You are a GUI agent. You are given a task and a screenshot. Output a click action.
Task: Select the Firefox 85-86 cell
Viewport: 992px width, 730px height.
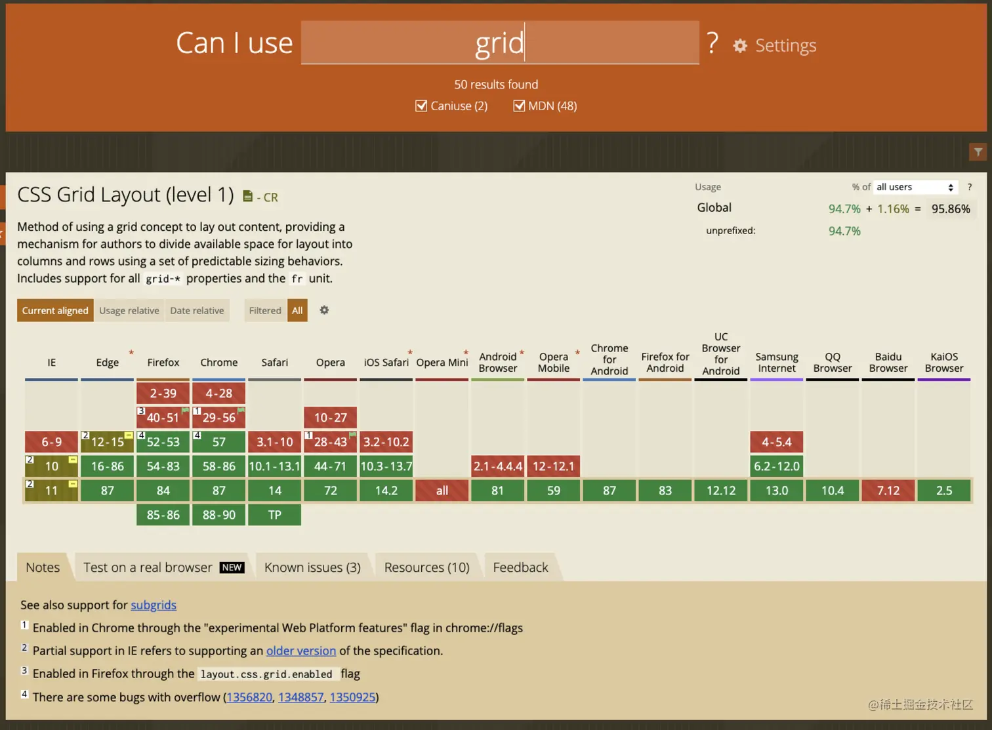tap(163, 515)
